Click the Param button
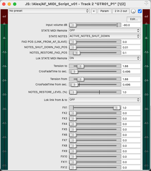 (x=104, y=11)
